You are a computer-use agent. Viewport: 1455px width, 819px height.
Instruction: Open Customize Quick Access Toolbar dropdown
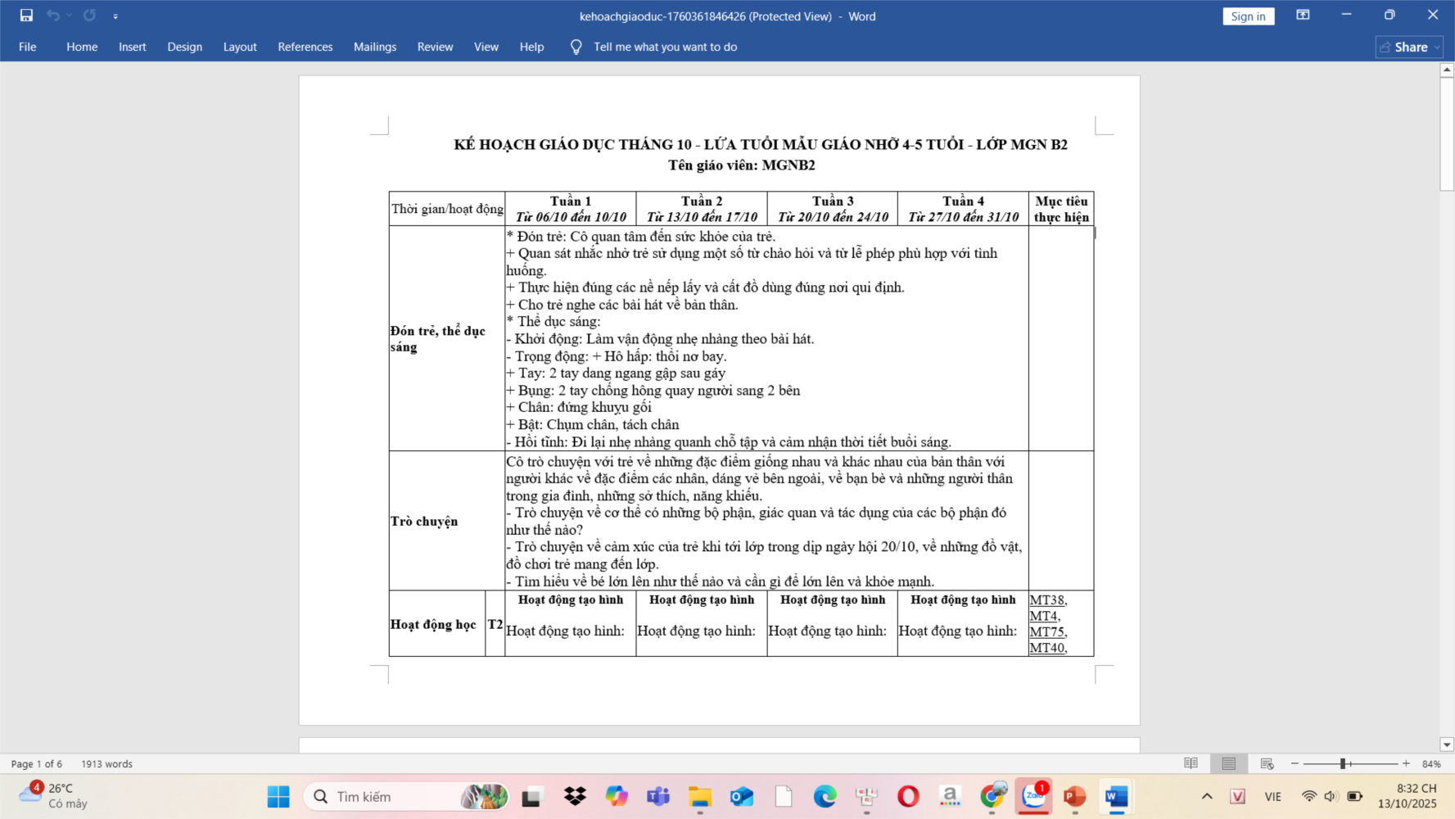tap(115, 16)
